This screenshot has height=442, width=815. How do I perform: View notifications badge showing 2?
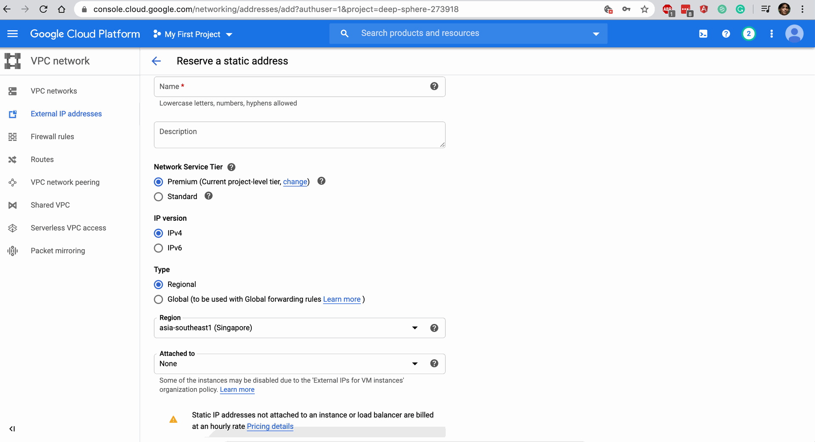pos(749,34)
